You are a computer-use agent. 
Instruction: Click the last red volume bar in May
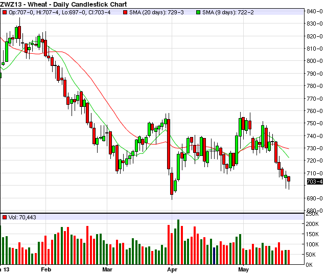(x=289, y=257)
